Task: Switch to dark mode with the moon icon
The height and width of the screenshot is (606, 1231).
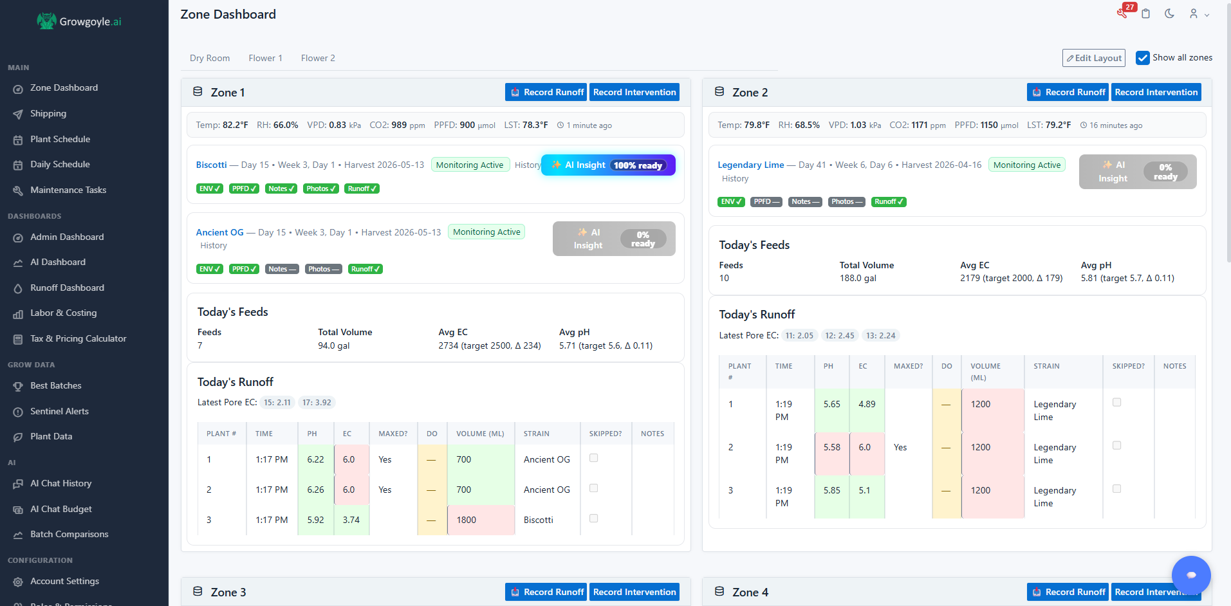Action: click(x=1169, y=14)
